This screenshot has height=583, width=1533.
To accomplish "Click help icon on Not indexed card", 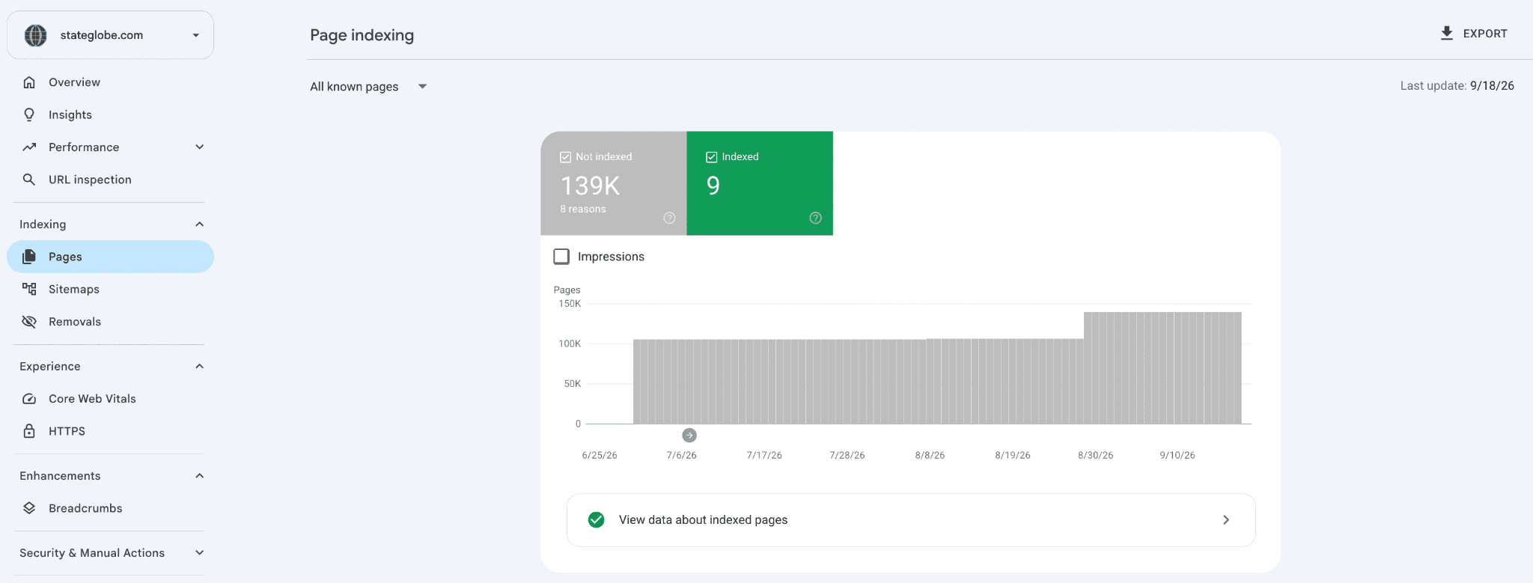I will [x=669, y=218].
